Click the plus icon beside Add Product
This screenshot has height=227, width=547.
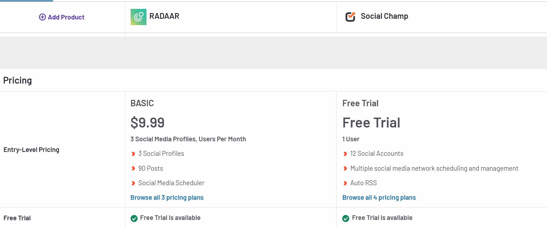(42, 17)
